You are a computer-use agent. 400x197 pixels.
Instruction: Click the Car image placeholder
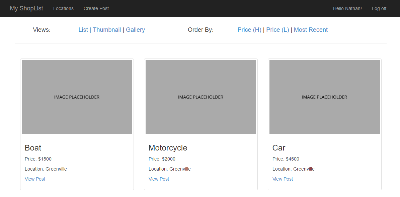(x=325, y=97)
